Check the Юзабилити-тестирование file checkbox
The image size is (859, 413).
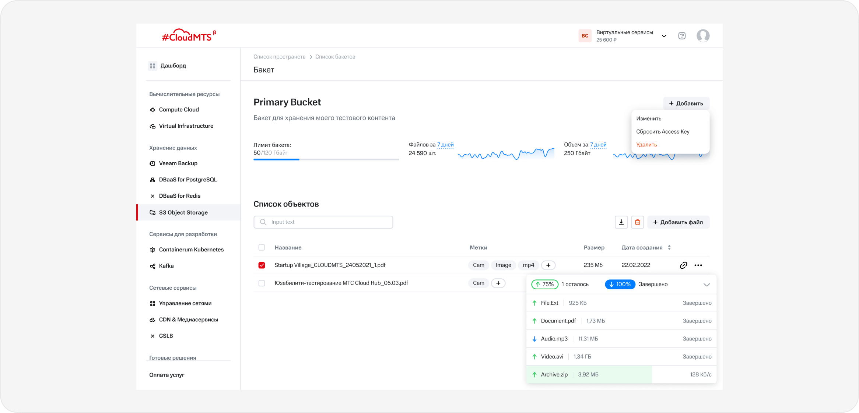pos(262,283)
